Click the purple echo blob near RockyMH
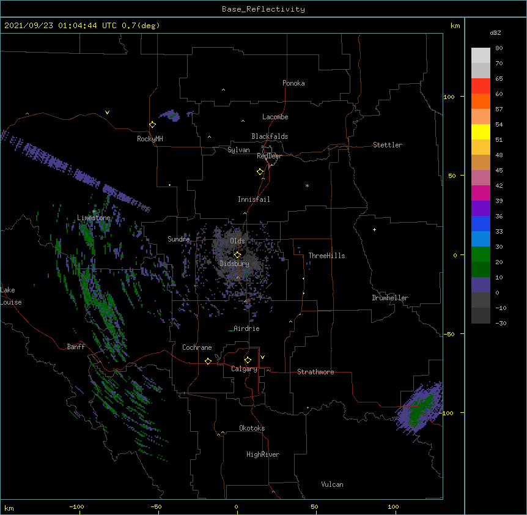 171,116
